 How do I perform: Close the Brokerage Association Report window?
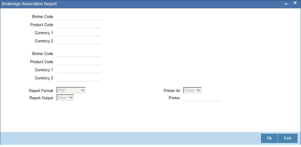pyautogui.click(x=295, y=3)
